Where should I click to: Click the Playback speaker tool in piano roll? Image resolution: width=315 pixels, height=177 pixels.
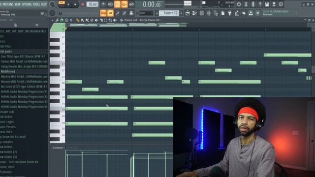tap(115, 20)
